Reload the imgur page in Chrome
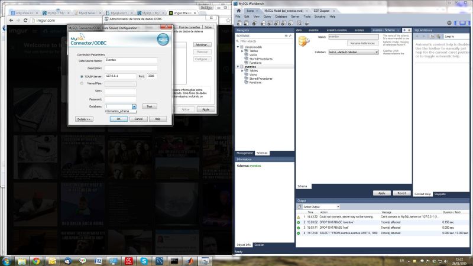This screenshot has width=473, height=266. point(25,20)
